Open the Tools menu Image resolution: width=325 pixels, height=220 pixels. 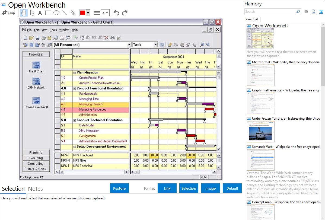point(53,30)
